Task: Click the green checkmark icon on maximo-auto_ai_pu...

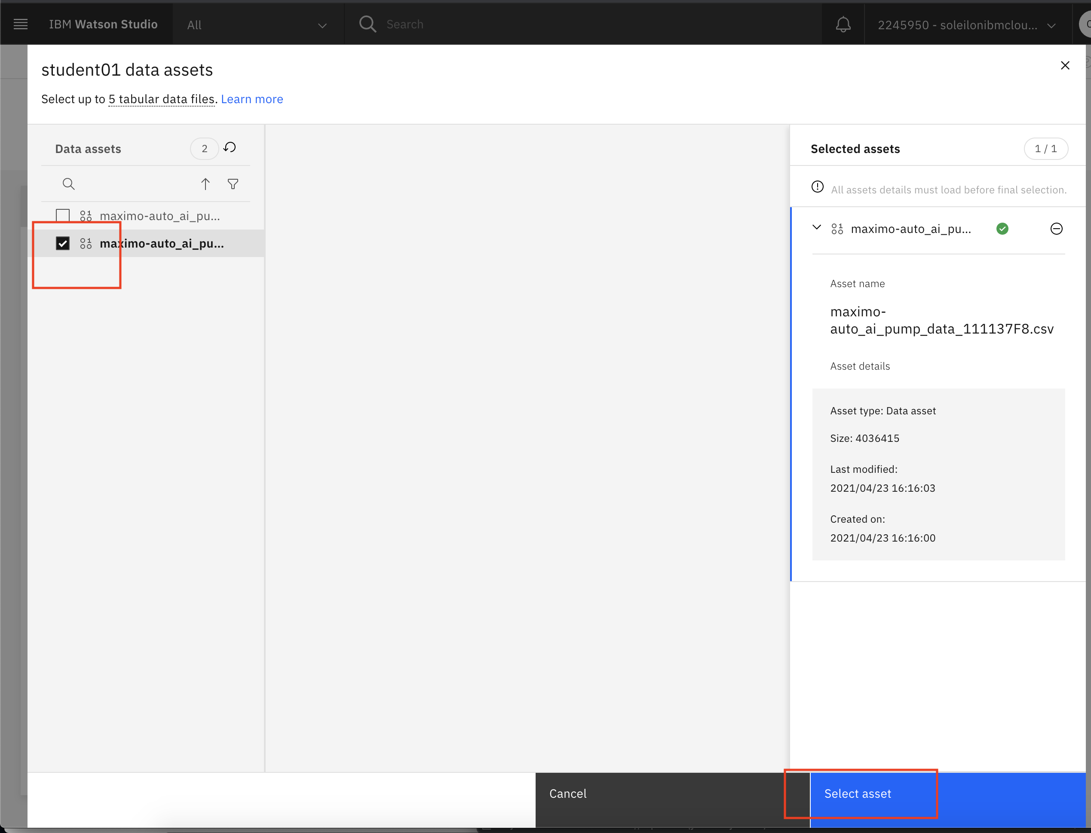Action: click(1002, 229)
